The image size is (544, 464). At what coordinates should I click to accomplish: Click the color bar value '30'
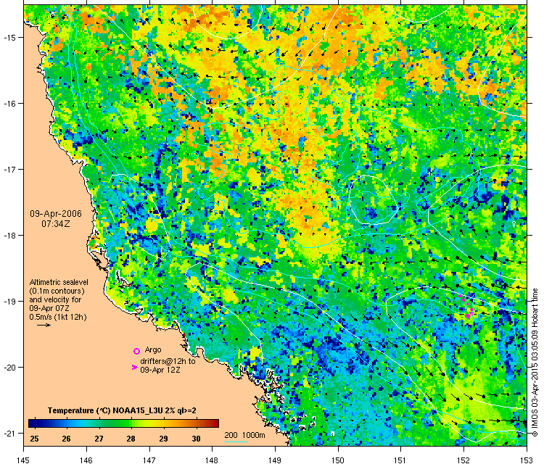tap(196, 439)
